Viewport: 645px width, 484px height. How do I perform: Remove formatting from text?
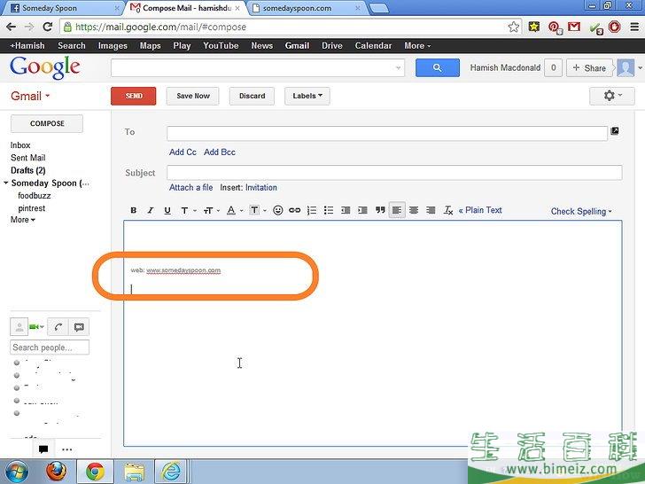[448, 210]
